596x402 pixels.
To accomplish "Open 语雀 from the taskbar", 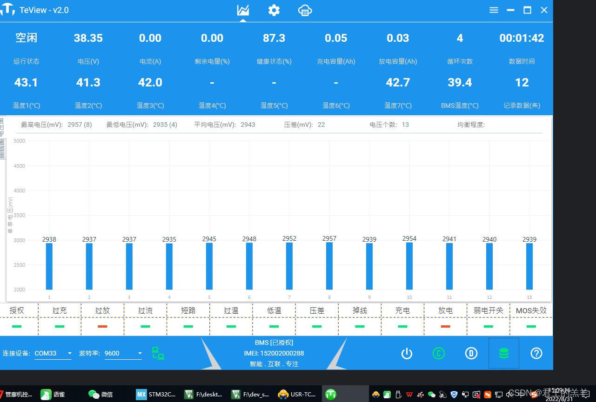I will 53,394.
